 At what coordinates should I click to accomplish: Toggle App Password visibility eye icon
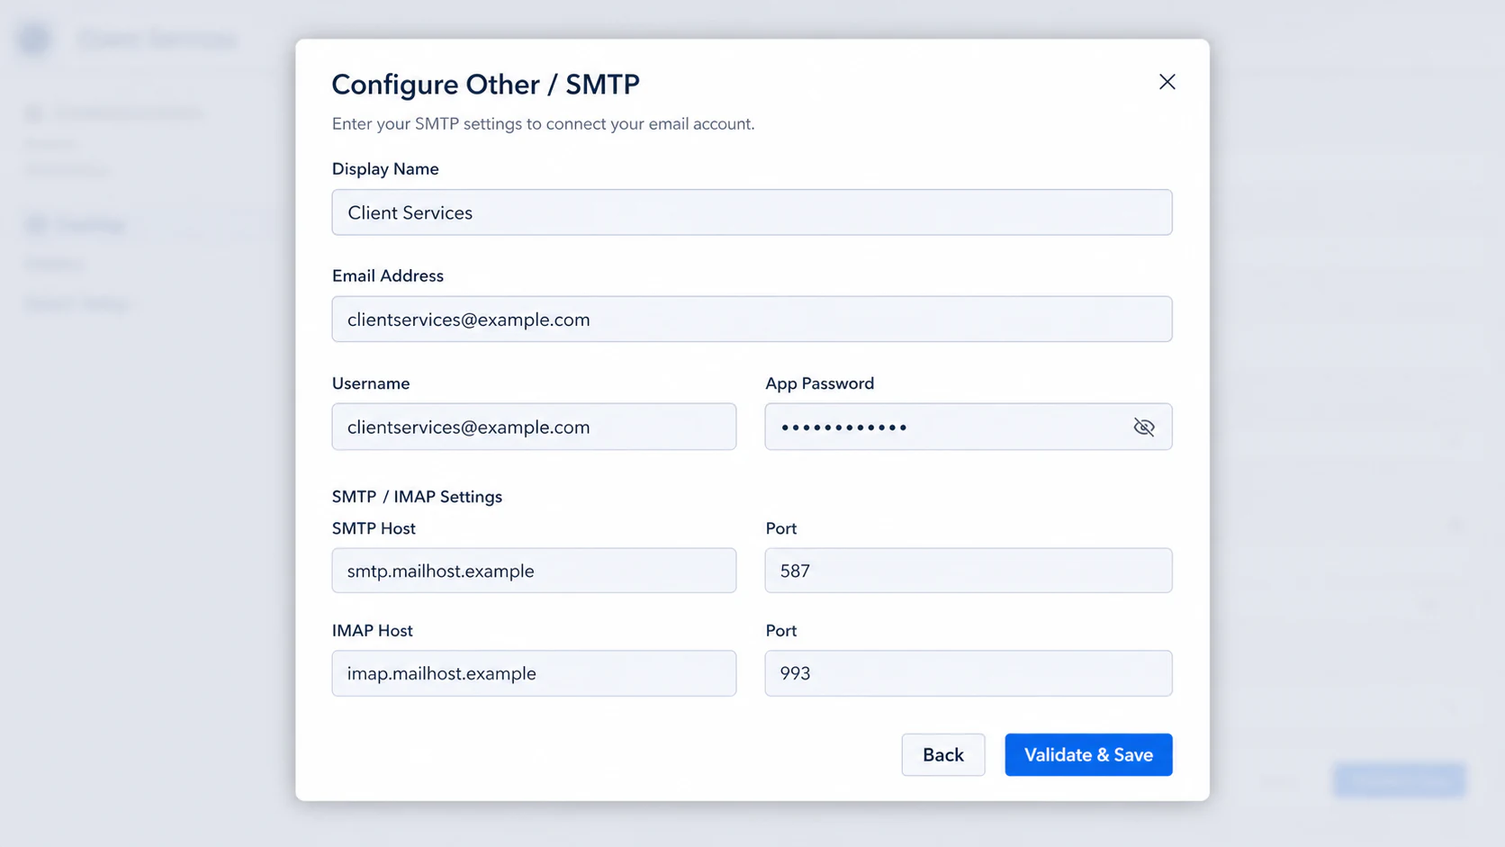tap(1143, 427)
